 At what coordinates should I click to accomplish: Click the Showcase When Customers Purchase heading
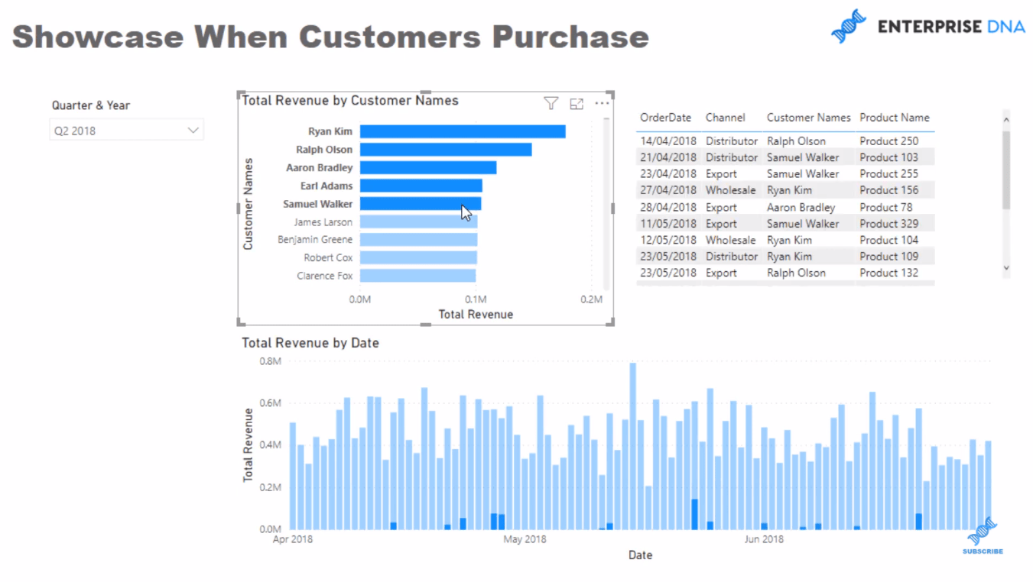click(x=330, y=37)
